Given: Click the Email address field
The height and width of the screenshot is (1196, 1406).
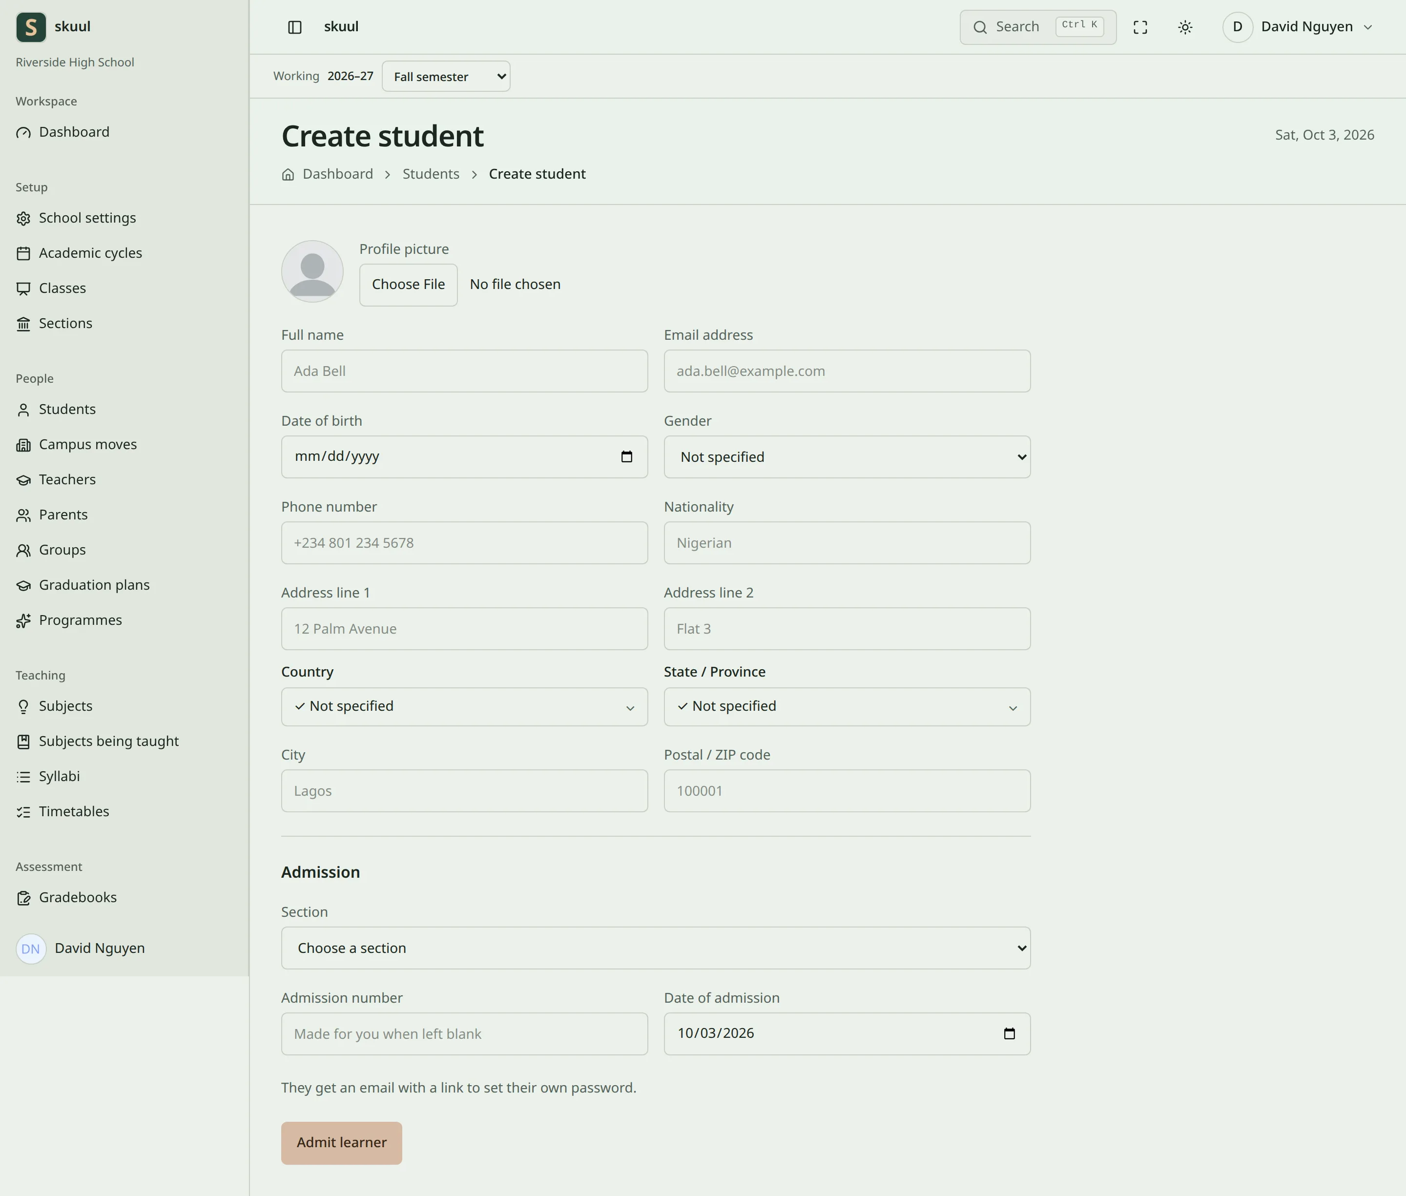Looking at the screenshot, I should point(847,371).
